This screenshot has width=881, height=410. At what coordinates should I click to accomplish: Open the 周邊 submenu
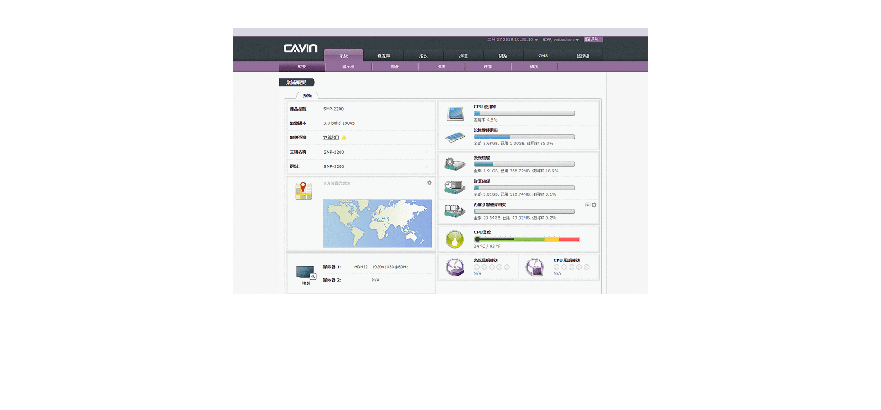click(395, 67)
